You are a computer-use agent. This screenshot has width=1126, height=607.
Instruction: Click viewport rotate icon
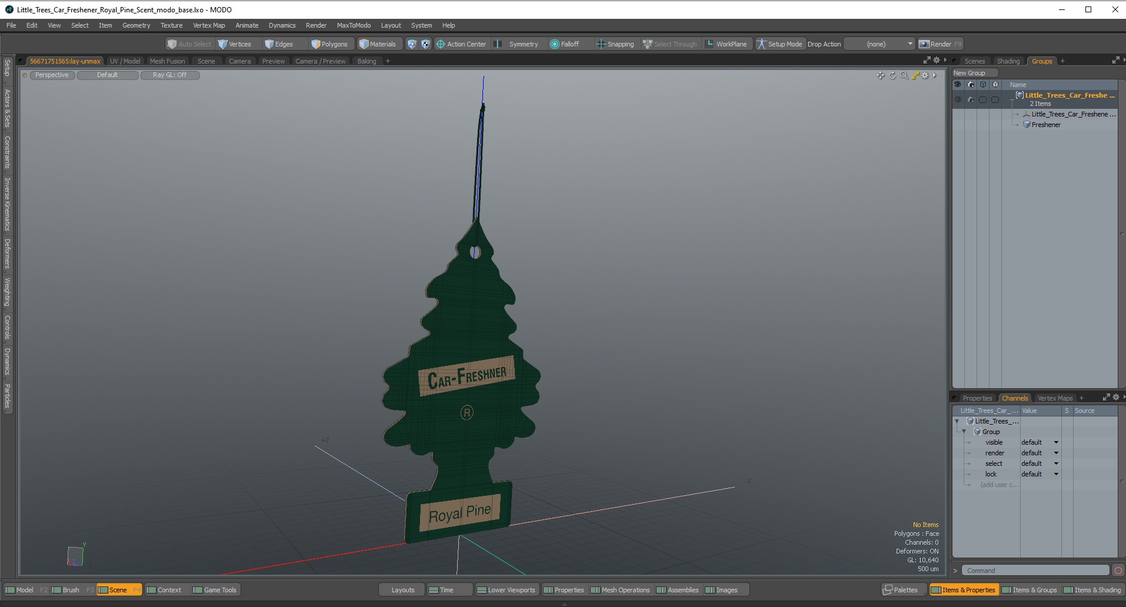[x=892, y=75]
